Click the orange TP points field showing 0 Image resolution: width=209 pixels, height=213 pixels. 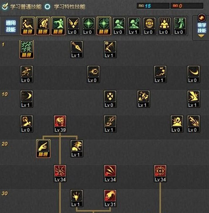tap(187, 6)
